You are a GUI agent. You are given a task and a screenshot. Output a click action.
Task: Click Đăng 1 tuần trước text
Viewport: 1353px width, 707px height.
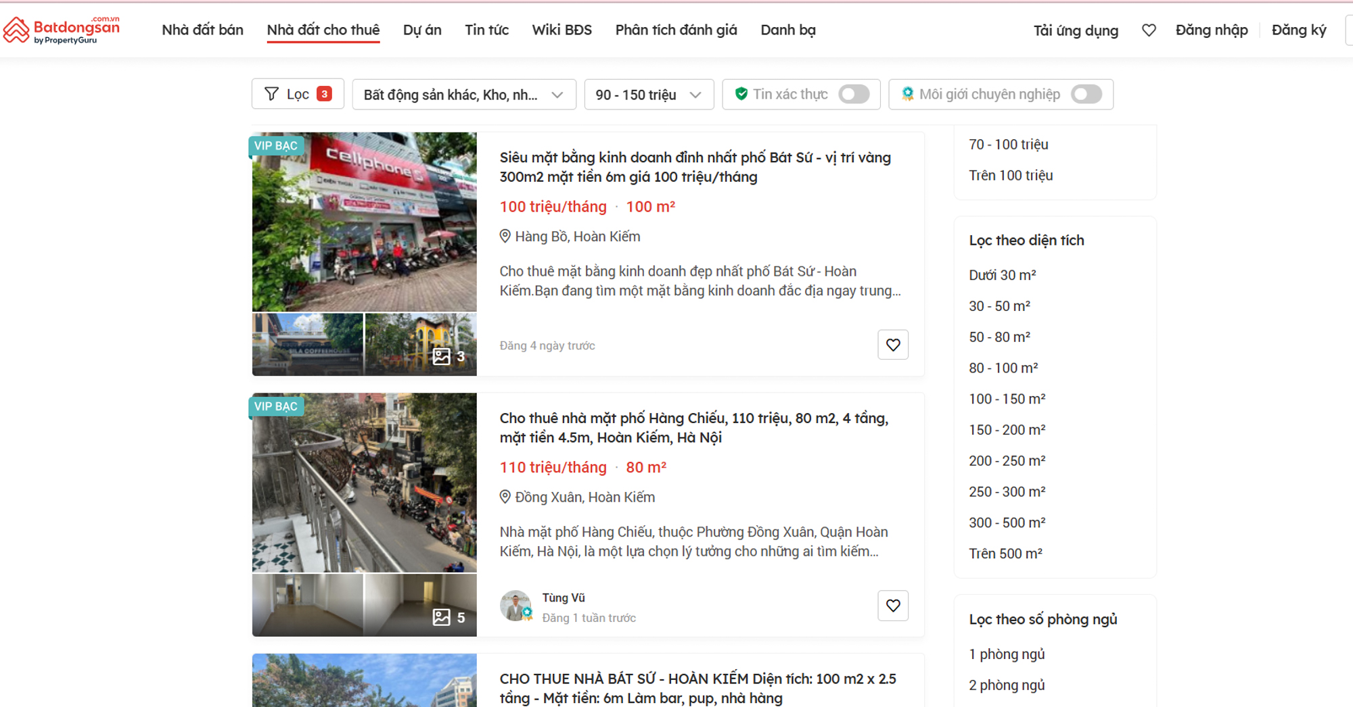click(589, 618)
